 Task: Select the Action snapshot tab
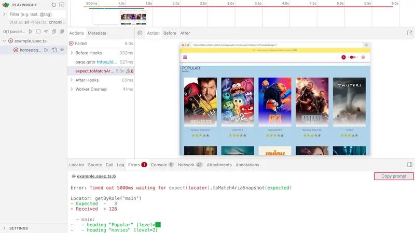click(x=153, y=33)
